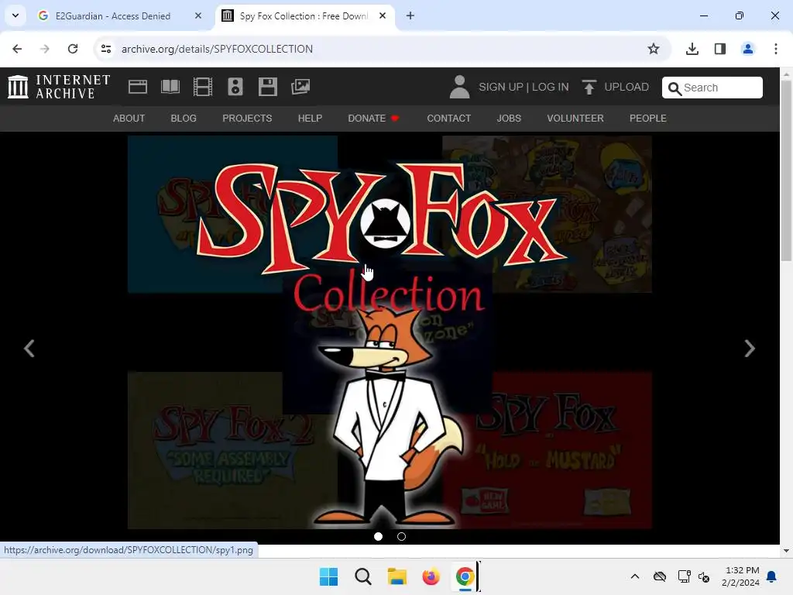Click the user avatar icon
Viewport: 793px width, 595px height.
459,87
